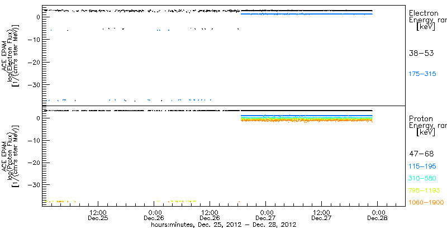
Task: Click the 795-1193 proton energy legend label
Action: pyautogui.click(x=424, y=190)
